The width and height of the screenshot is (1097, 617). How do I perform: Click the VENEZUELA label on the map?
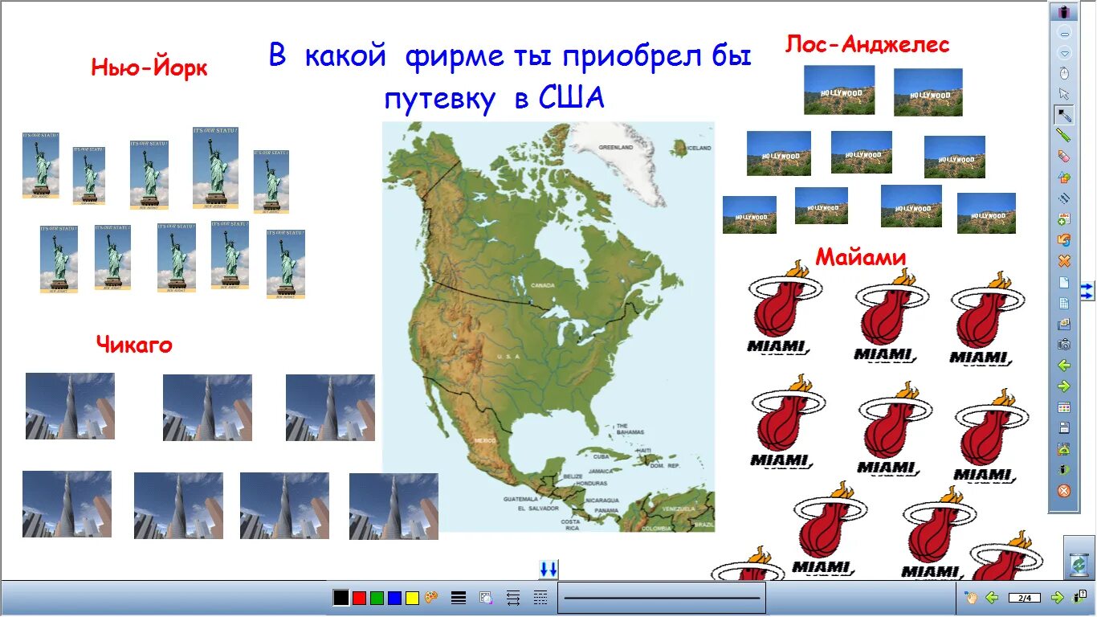677,510
